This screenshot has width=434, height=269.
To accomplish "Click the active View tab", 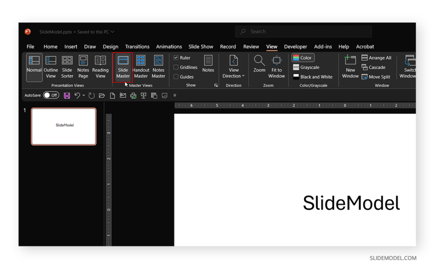I will (272, 46).
